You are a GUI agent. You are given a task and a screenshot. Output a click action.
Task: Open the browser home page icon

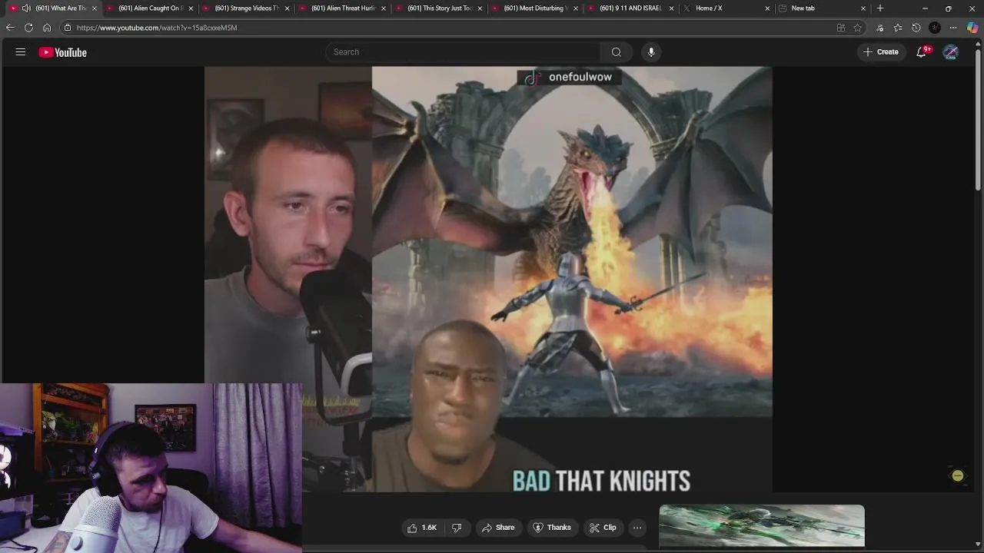[47, 28]
